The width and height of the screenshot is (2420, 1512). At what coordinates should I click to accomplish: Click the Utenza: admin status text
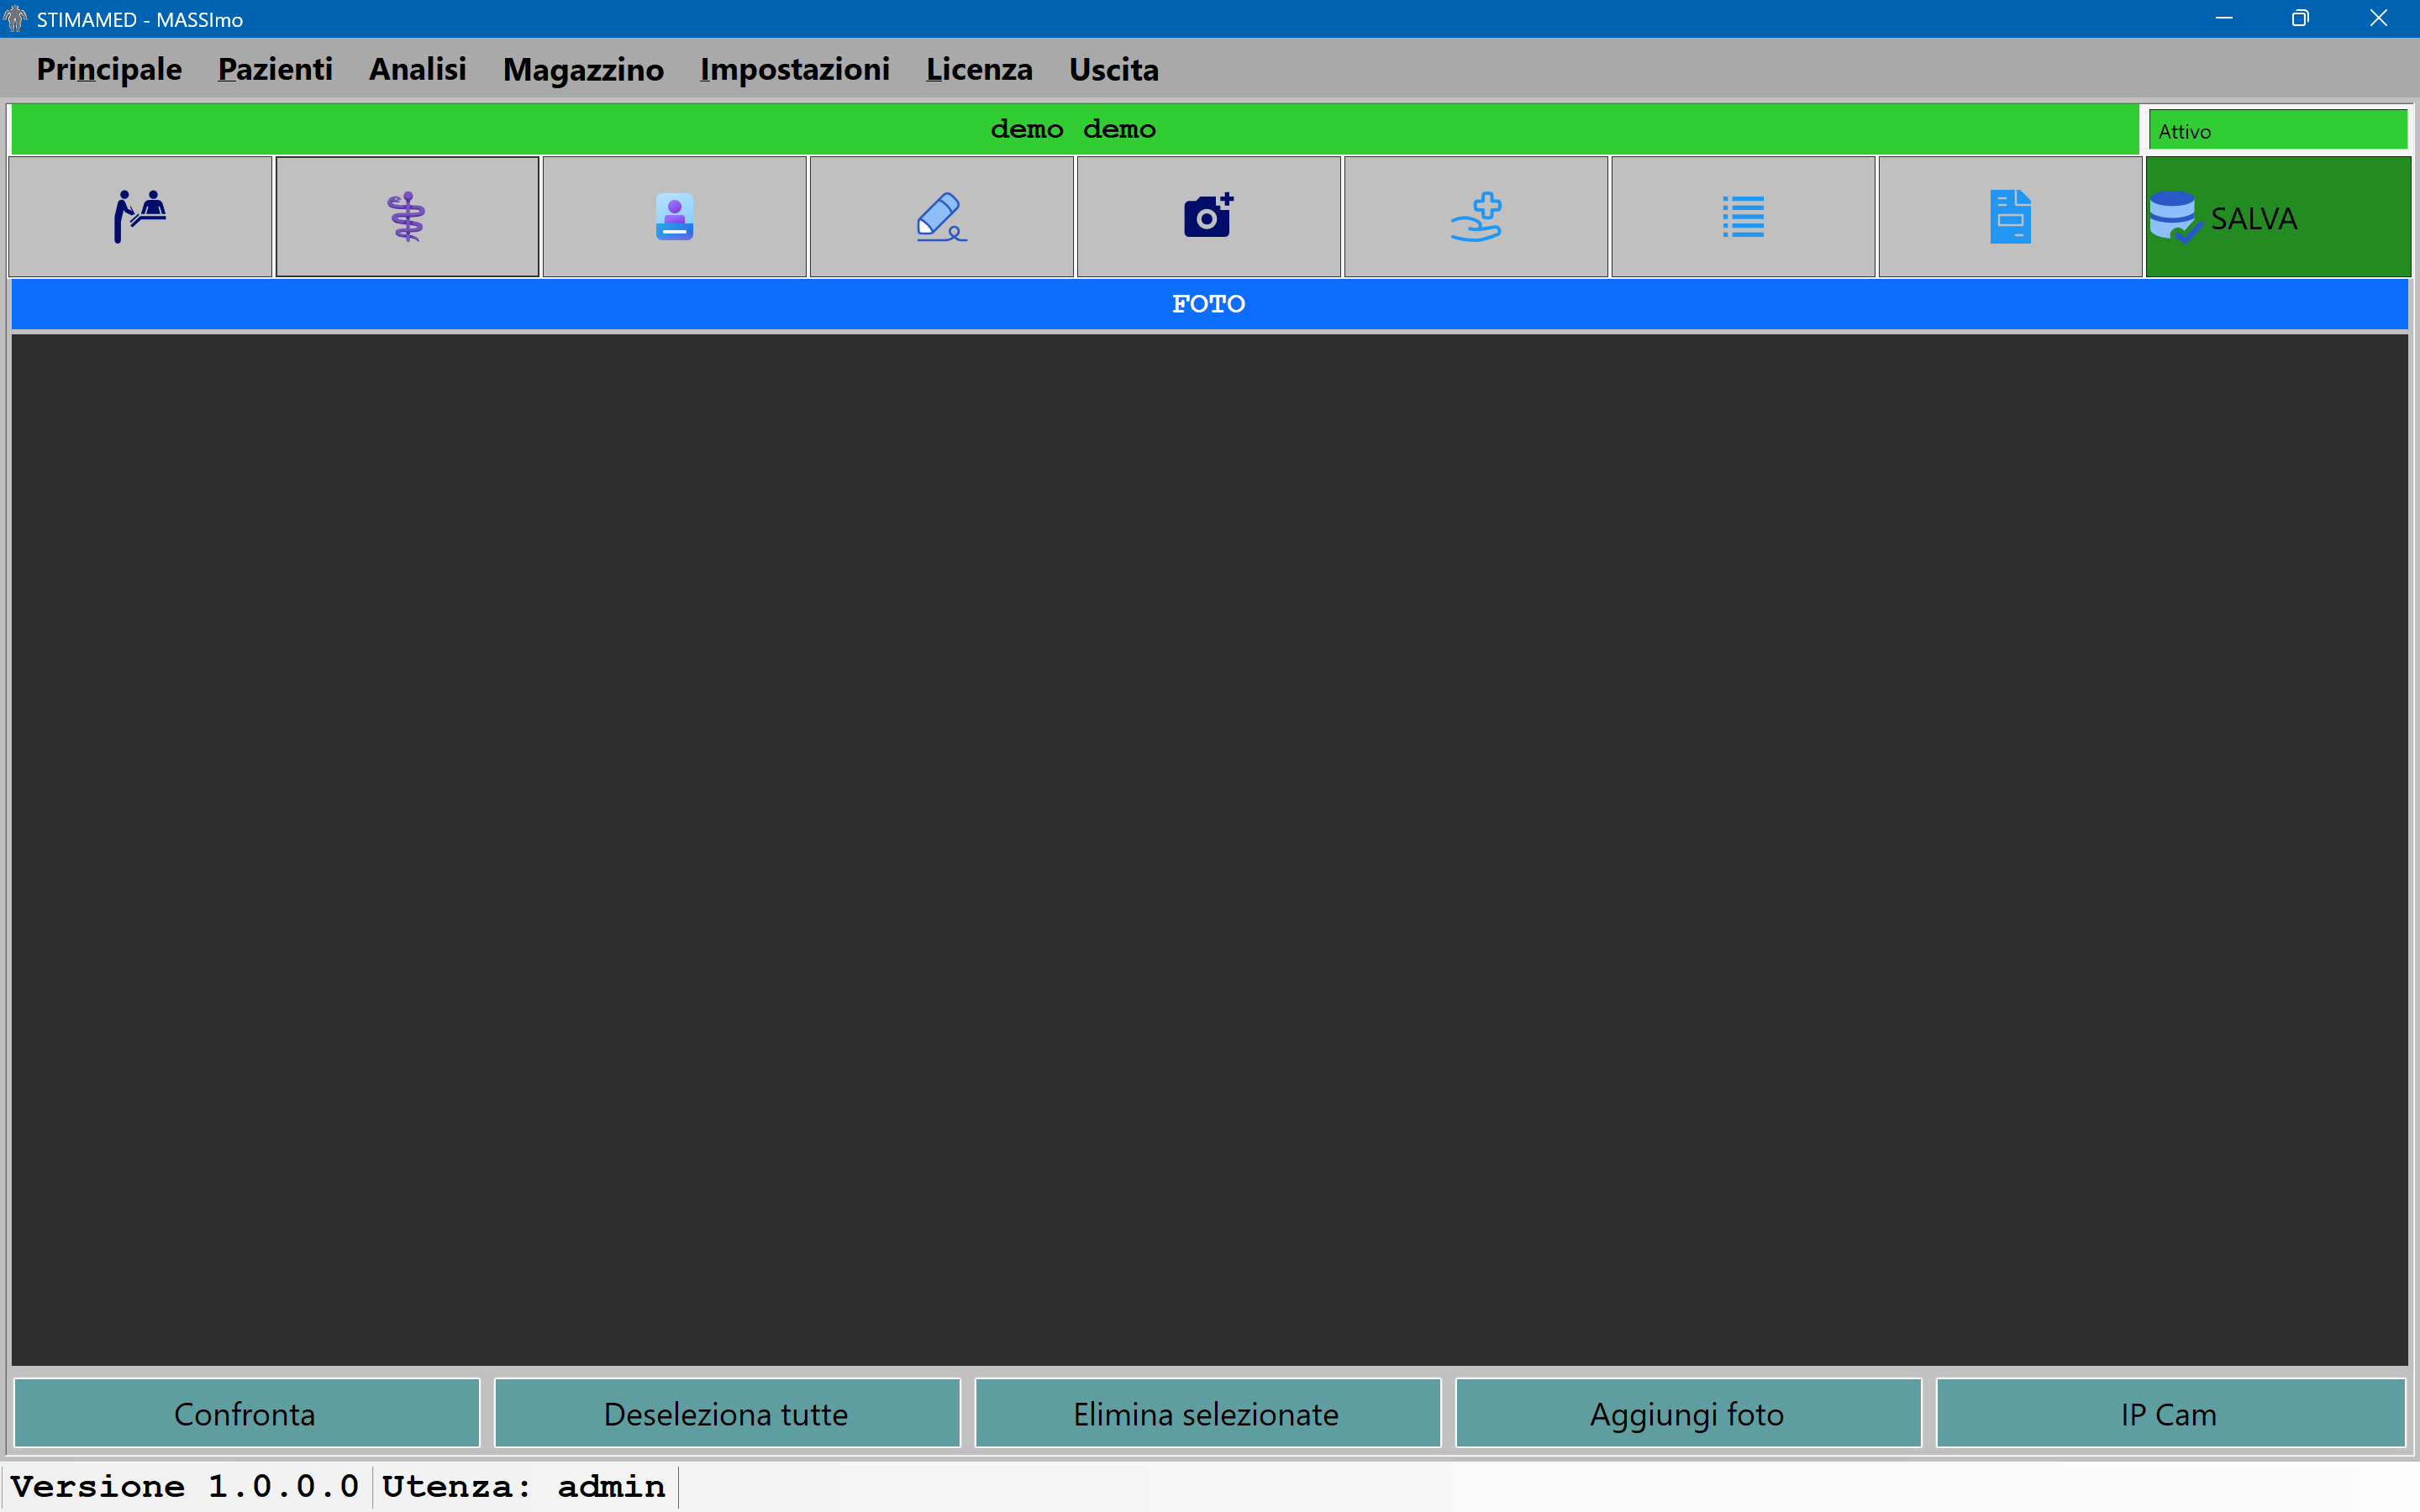coord(524,1486)
